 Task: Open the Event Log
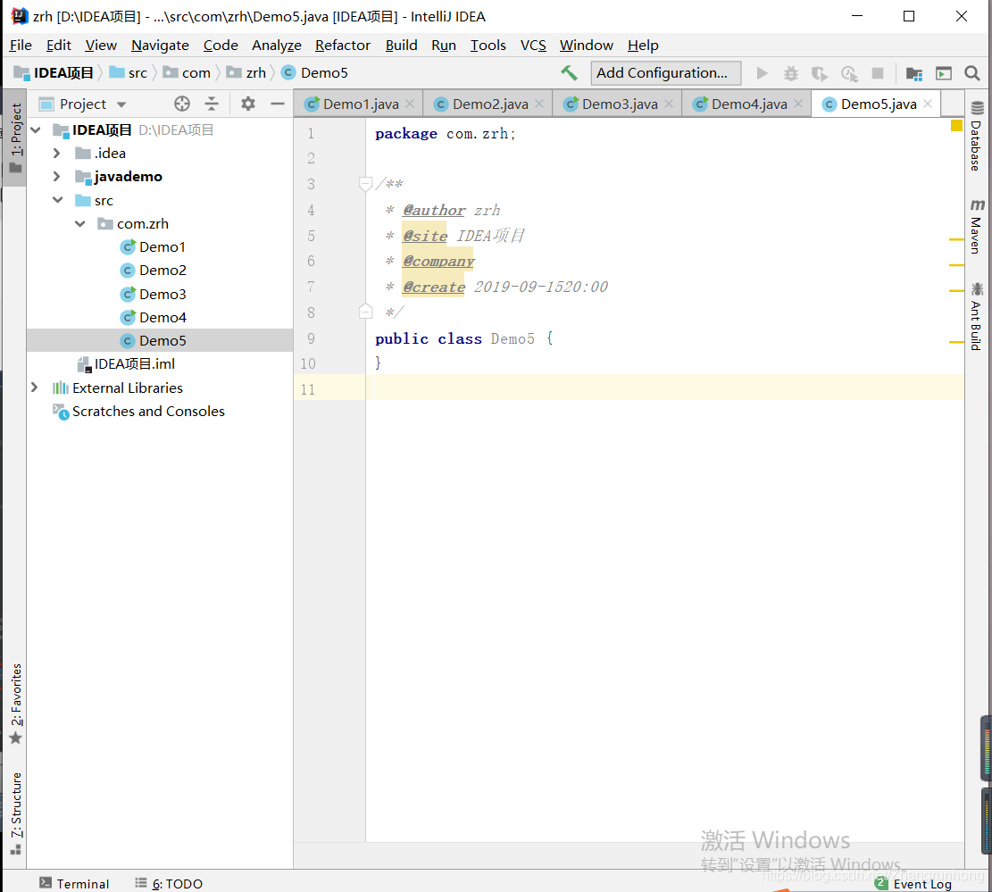913,884
